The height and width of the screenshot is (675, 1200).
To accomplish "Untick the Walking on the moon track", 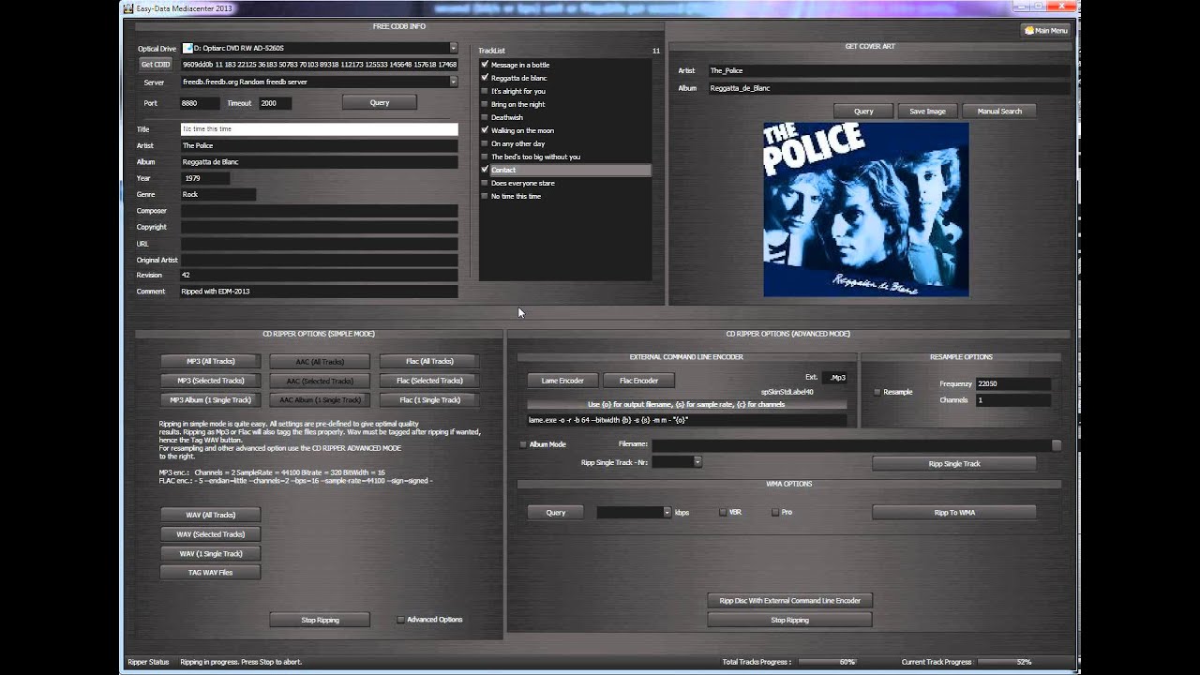I will coord(485,130).
